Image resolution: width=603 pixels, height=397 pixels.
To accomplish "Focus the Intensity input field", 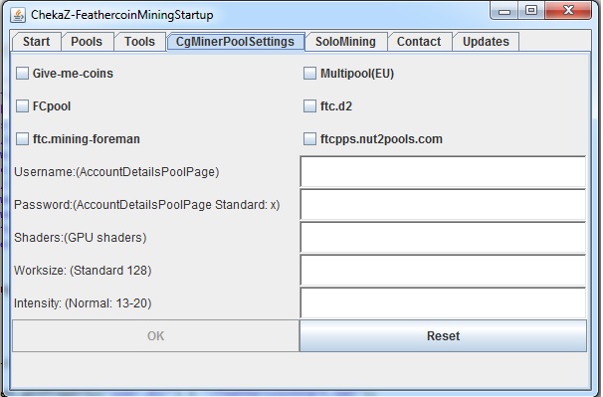I will pyautogui.click(x=443, y=302).
